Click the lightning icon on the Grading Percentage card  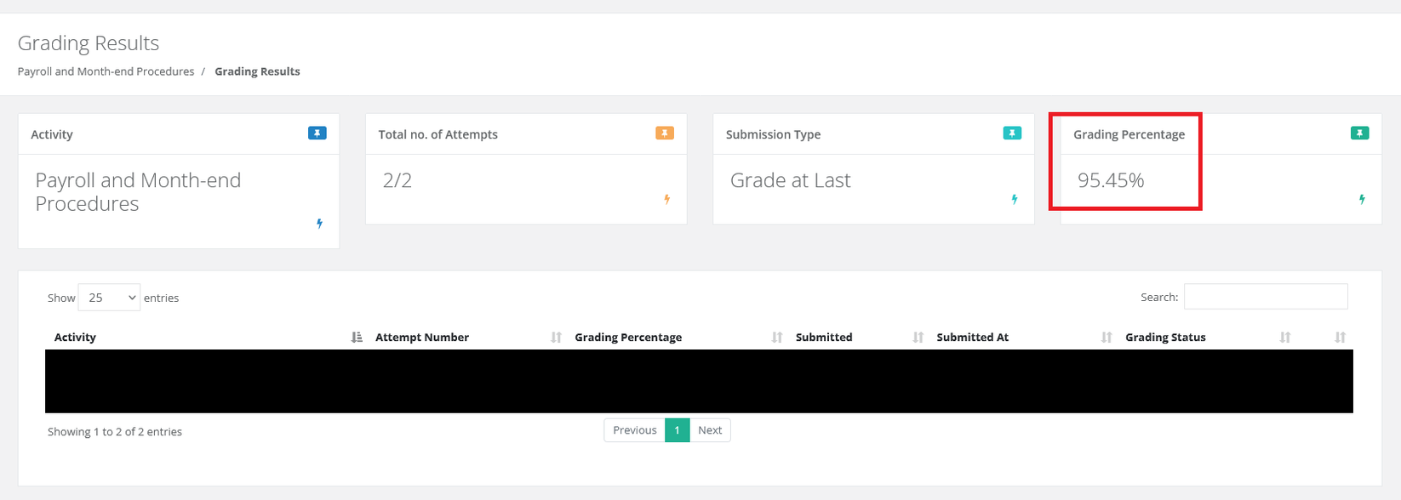(1363, 199)
